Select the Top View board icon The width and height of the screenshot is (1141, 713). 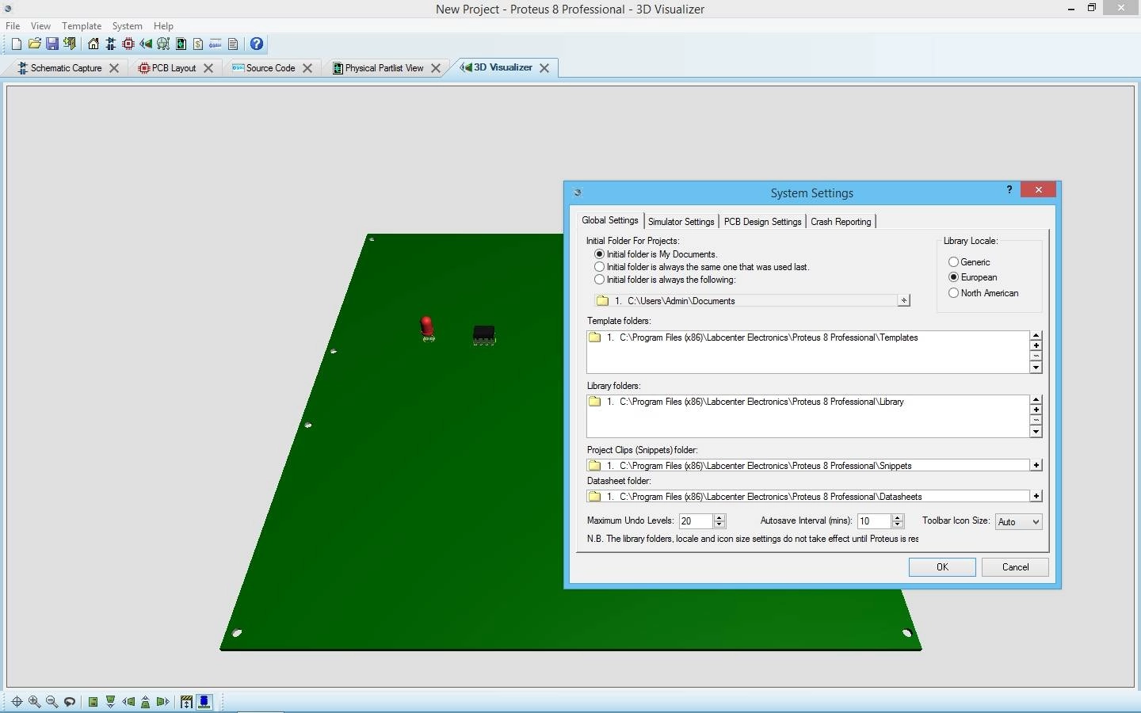[93, 702]
